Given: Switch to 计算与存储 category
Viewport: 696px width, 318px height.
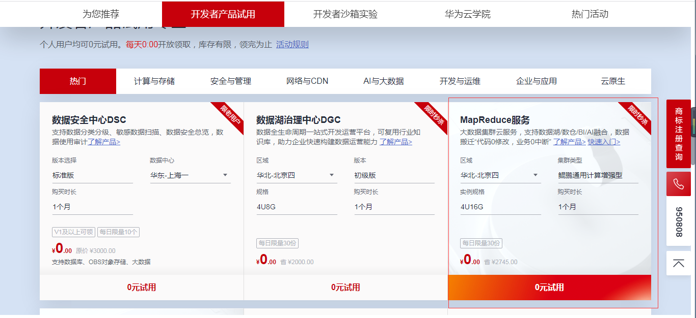Looking at the screenshot, I should [154, 81].
